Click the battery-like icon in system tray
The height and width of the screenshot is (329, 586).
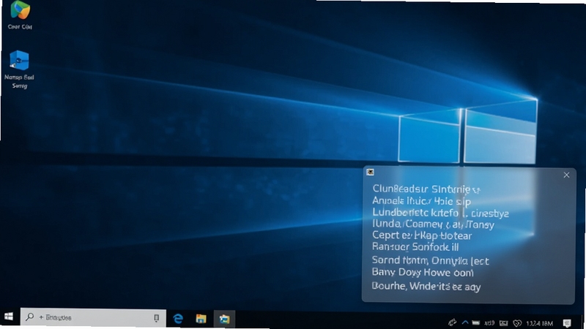(475, 323)
